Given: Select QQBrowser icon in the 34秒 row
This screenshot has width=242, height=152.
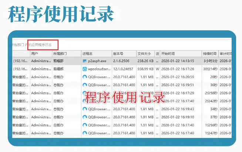Looking at the screenshot, I should coord(85,109).
